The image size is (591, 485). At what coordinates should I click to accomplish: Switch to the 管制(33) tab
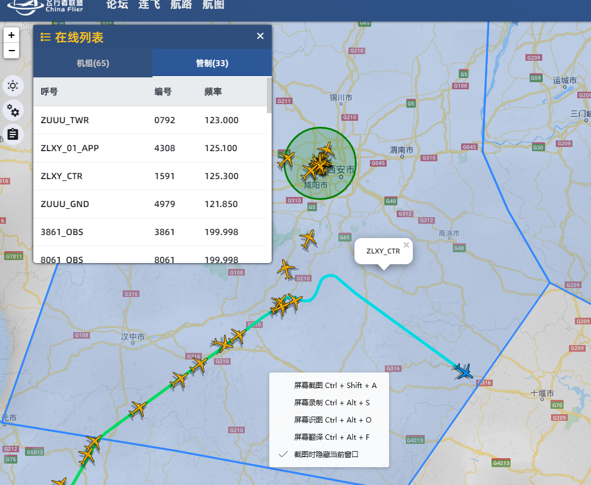pyautogui.click(x=211, y=62)
